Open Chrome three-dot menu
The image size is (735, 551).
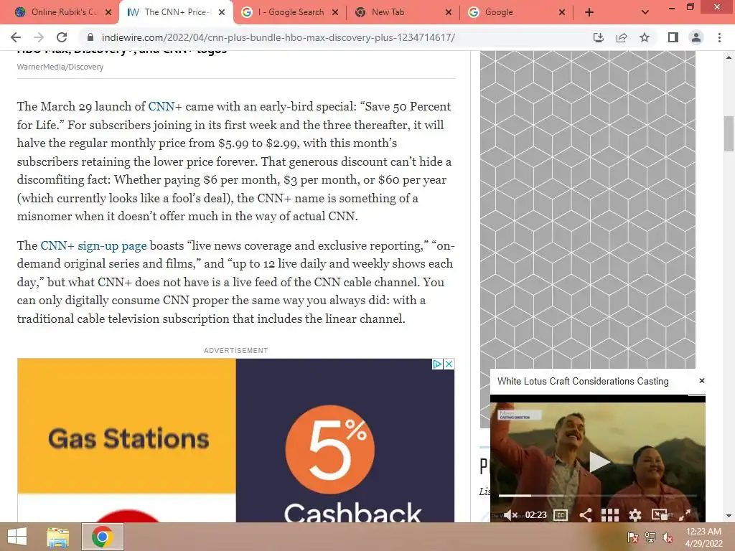719,37
